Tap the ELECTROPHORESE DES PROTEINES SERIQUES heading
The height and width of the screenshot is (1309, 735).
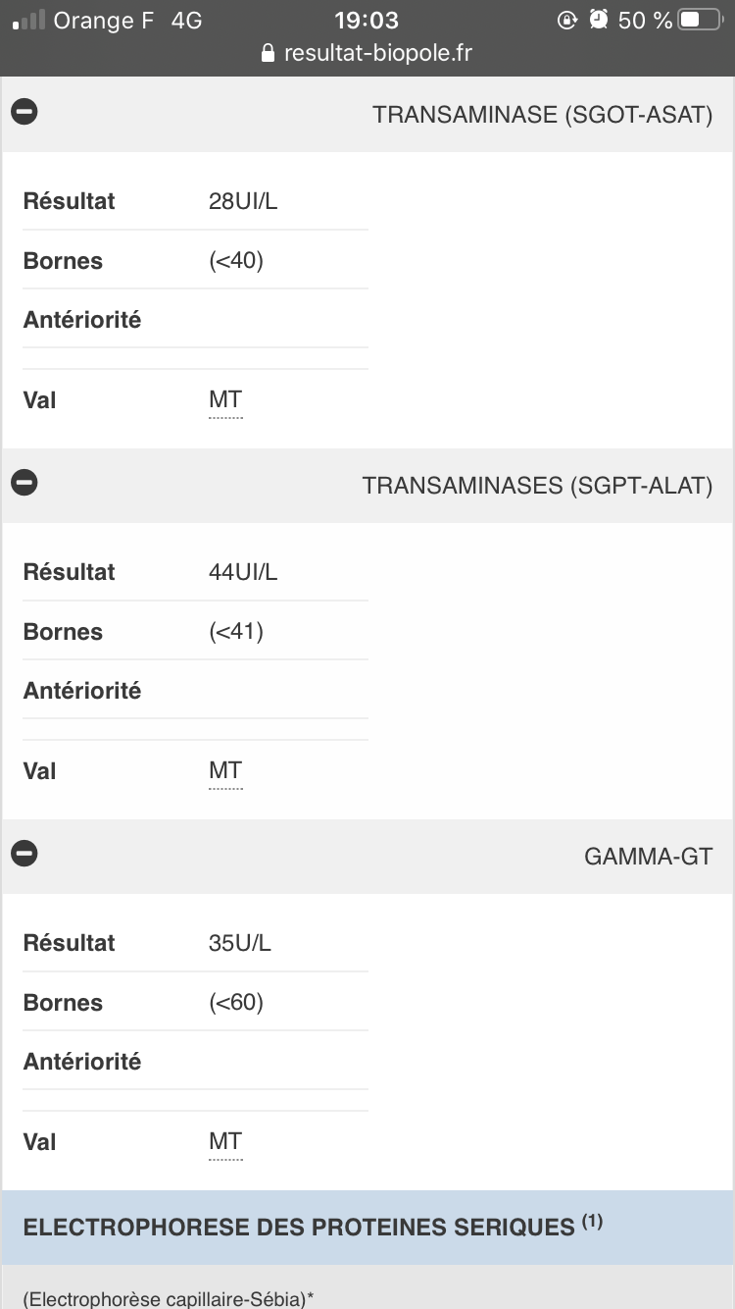pyautogui.click(x=298, y=1227)
